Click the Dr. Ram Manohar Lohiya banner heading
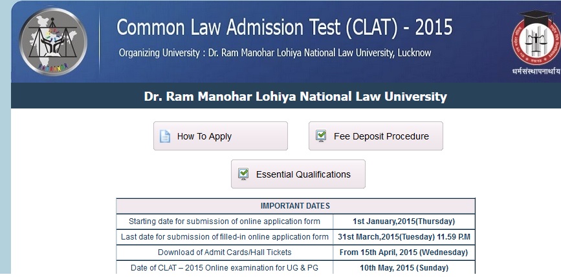Viewport: 561px width, 277px height. [295, 96]
